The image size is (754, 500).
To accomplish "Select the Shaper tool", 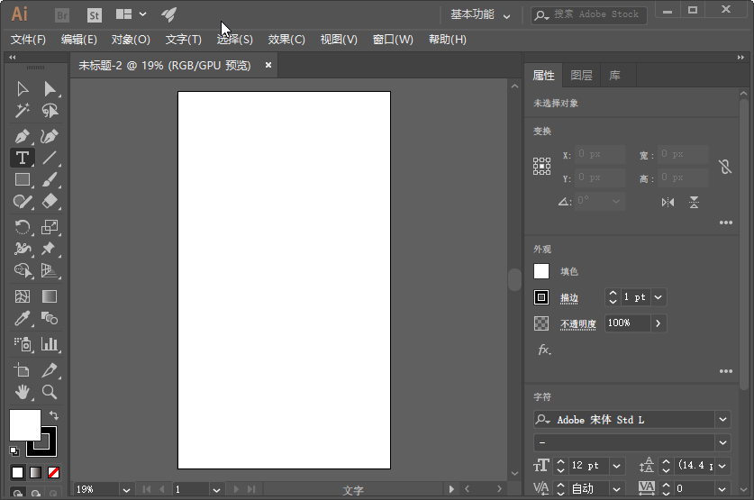I will pos(23,201).
